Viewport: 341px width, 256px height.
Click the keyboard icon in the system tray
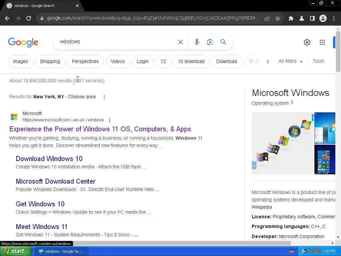pyautogui.click(x=292, y=251)
